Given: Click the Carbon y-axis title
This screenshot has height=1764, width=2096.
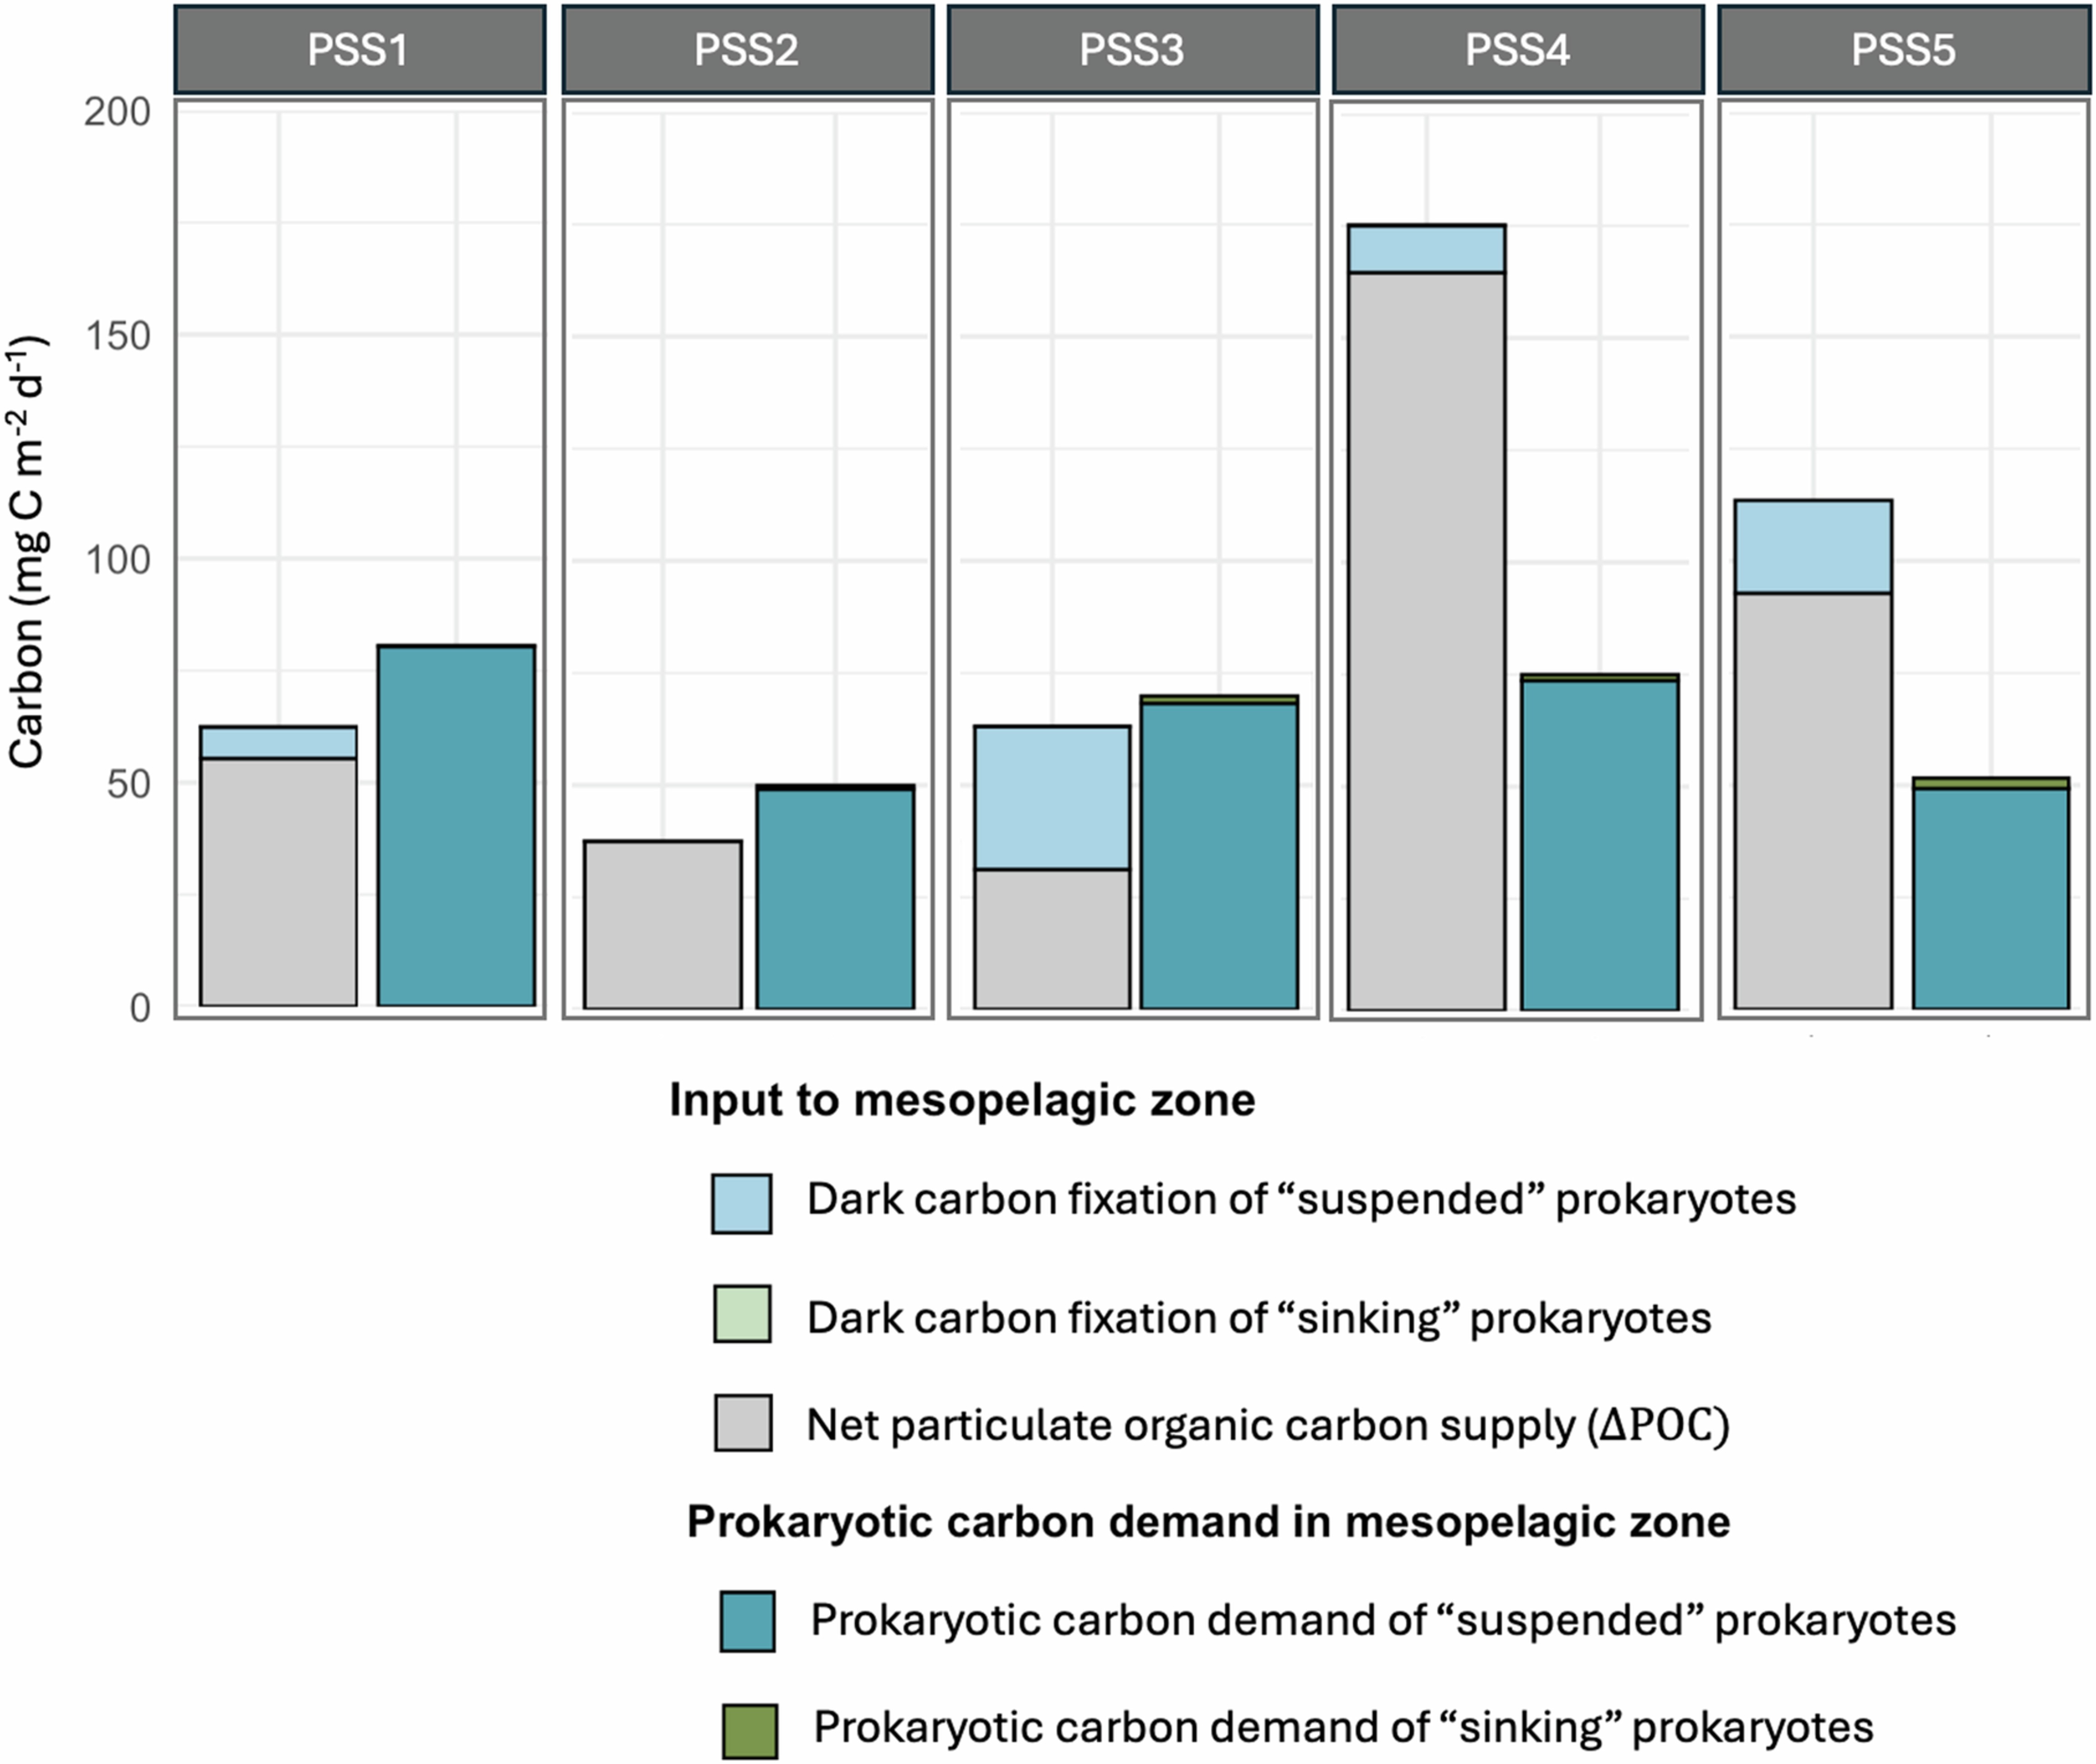Looking at the screenshot, I should pos(28,552).
